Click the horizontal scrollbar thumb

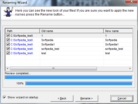(53, 68)
